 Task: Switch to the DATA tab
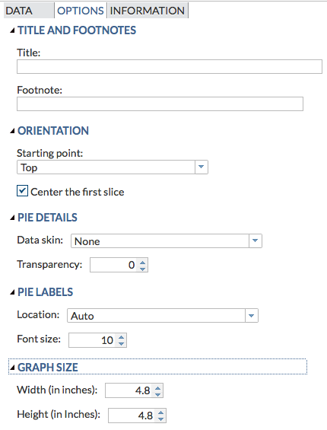click(29, 11)
